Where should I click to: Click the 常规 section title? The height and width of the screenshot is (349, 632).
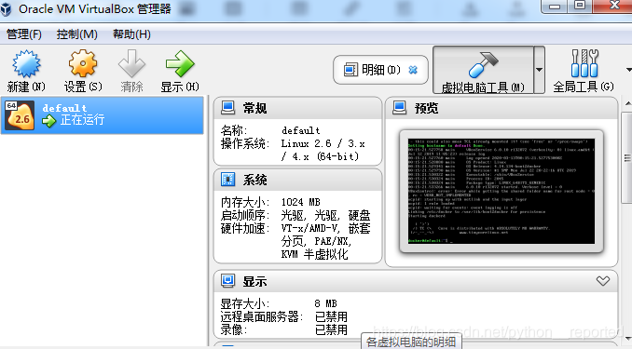pos(254,108)
